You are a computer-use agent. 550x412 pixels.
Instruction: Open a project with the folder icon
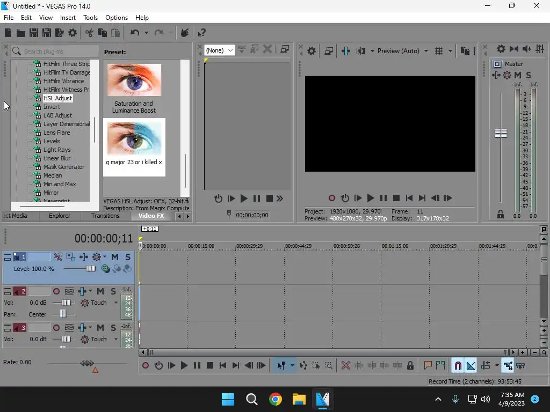point(21,33)
